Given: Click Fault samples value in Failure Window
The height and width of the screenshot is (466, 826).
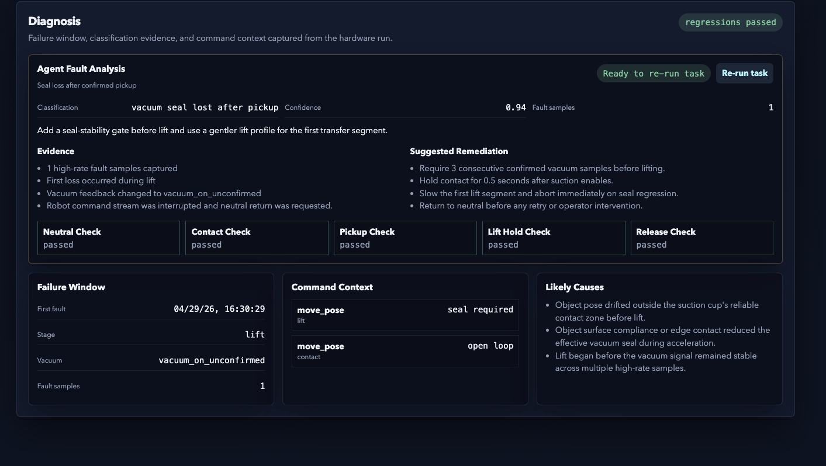Looking at the screenshot, I should coord(262,386).
